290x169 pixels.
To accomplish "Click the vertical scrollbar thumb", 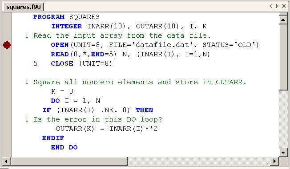I will (x=283, y=57).
